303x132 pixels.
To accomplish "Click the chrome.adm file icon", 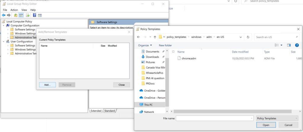I will pos(179,58).
